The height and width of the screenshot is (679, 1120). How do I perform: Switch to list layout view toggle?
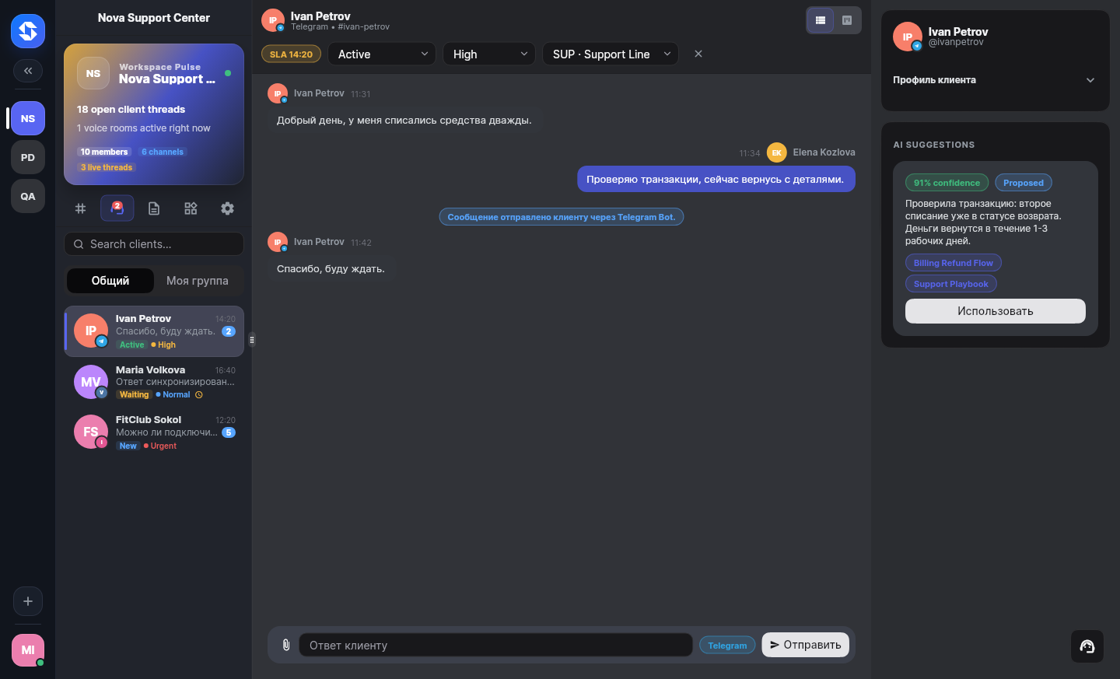pos(821,20)
